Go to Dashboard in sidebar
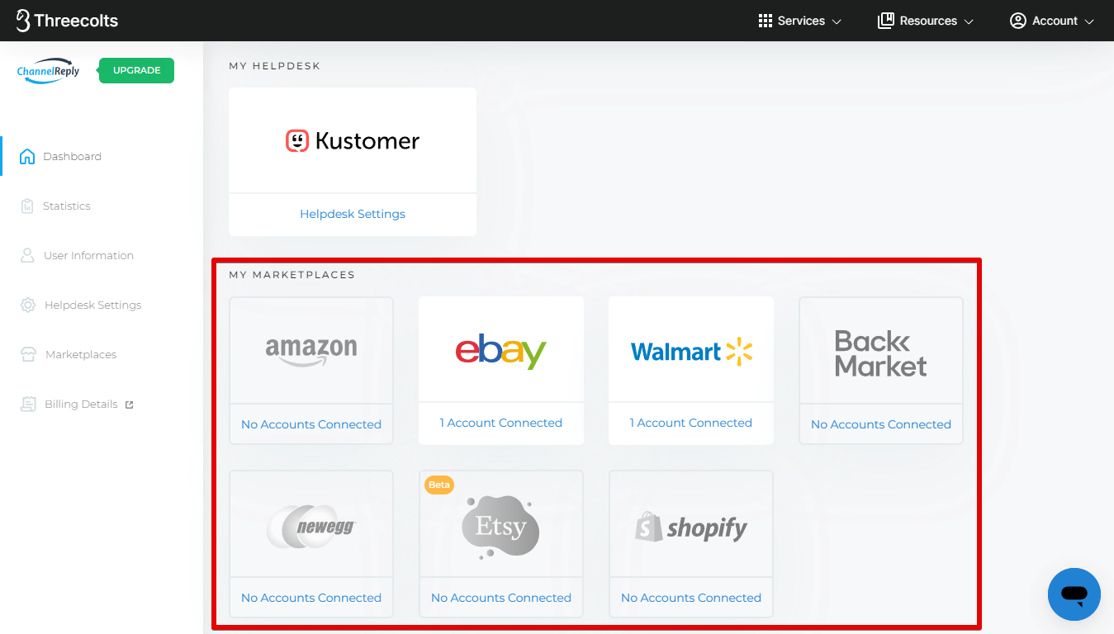1114x634 pixels. [72, 156]
